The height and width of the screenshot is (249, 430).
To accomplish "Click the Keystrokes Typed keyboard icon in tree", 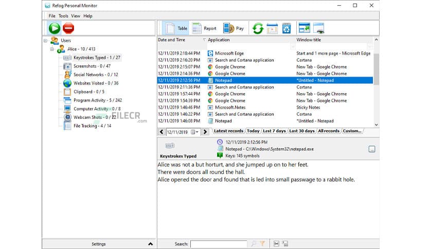I will click(67, 58).
